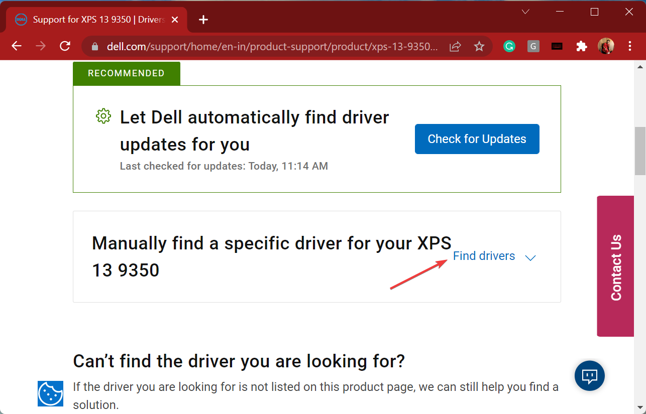Maximize the Chrome window

click(595, 12)
